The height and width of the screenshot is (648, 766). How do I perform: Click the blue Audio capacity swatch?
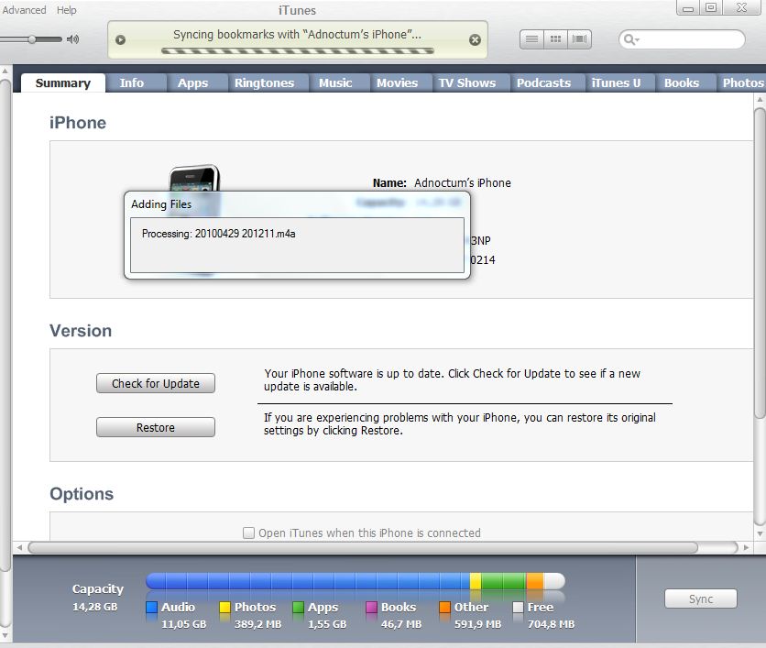pos(152,607)
